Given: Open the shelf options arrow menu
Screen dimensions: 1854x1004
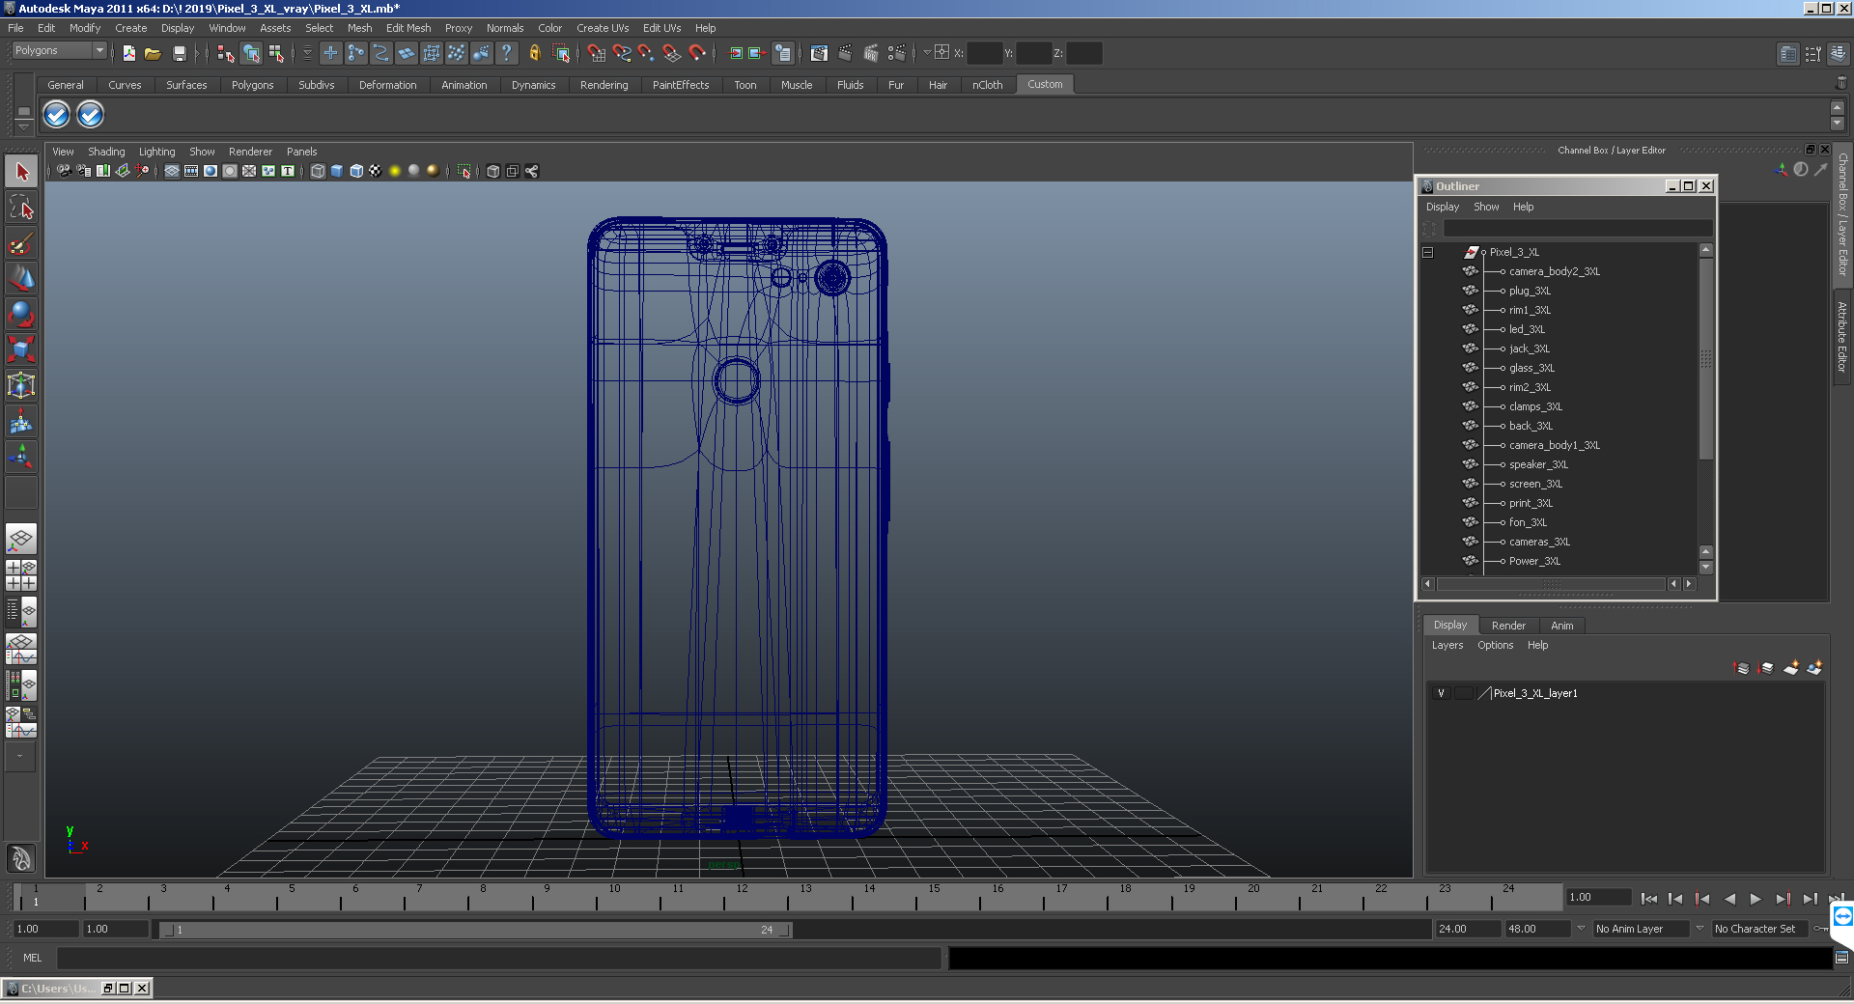Looking at the screenshot, I should pos(23,126).
